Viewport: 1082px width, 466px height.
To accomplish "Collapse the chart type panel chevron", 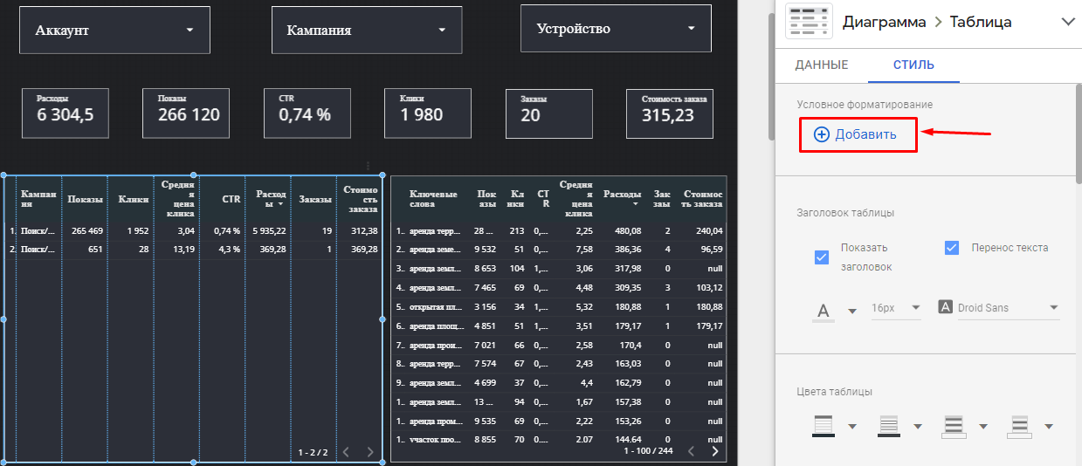I will [1068, 23].
